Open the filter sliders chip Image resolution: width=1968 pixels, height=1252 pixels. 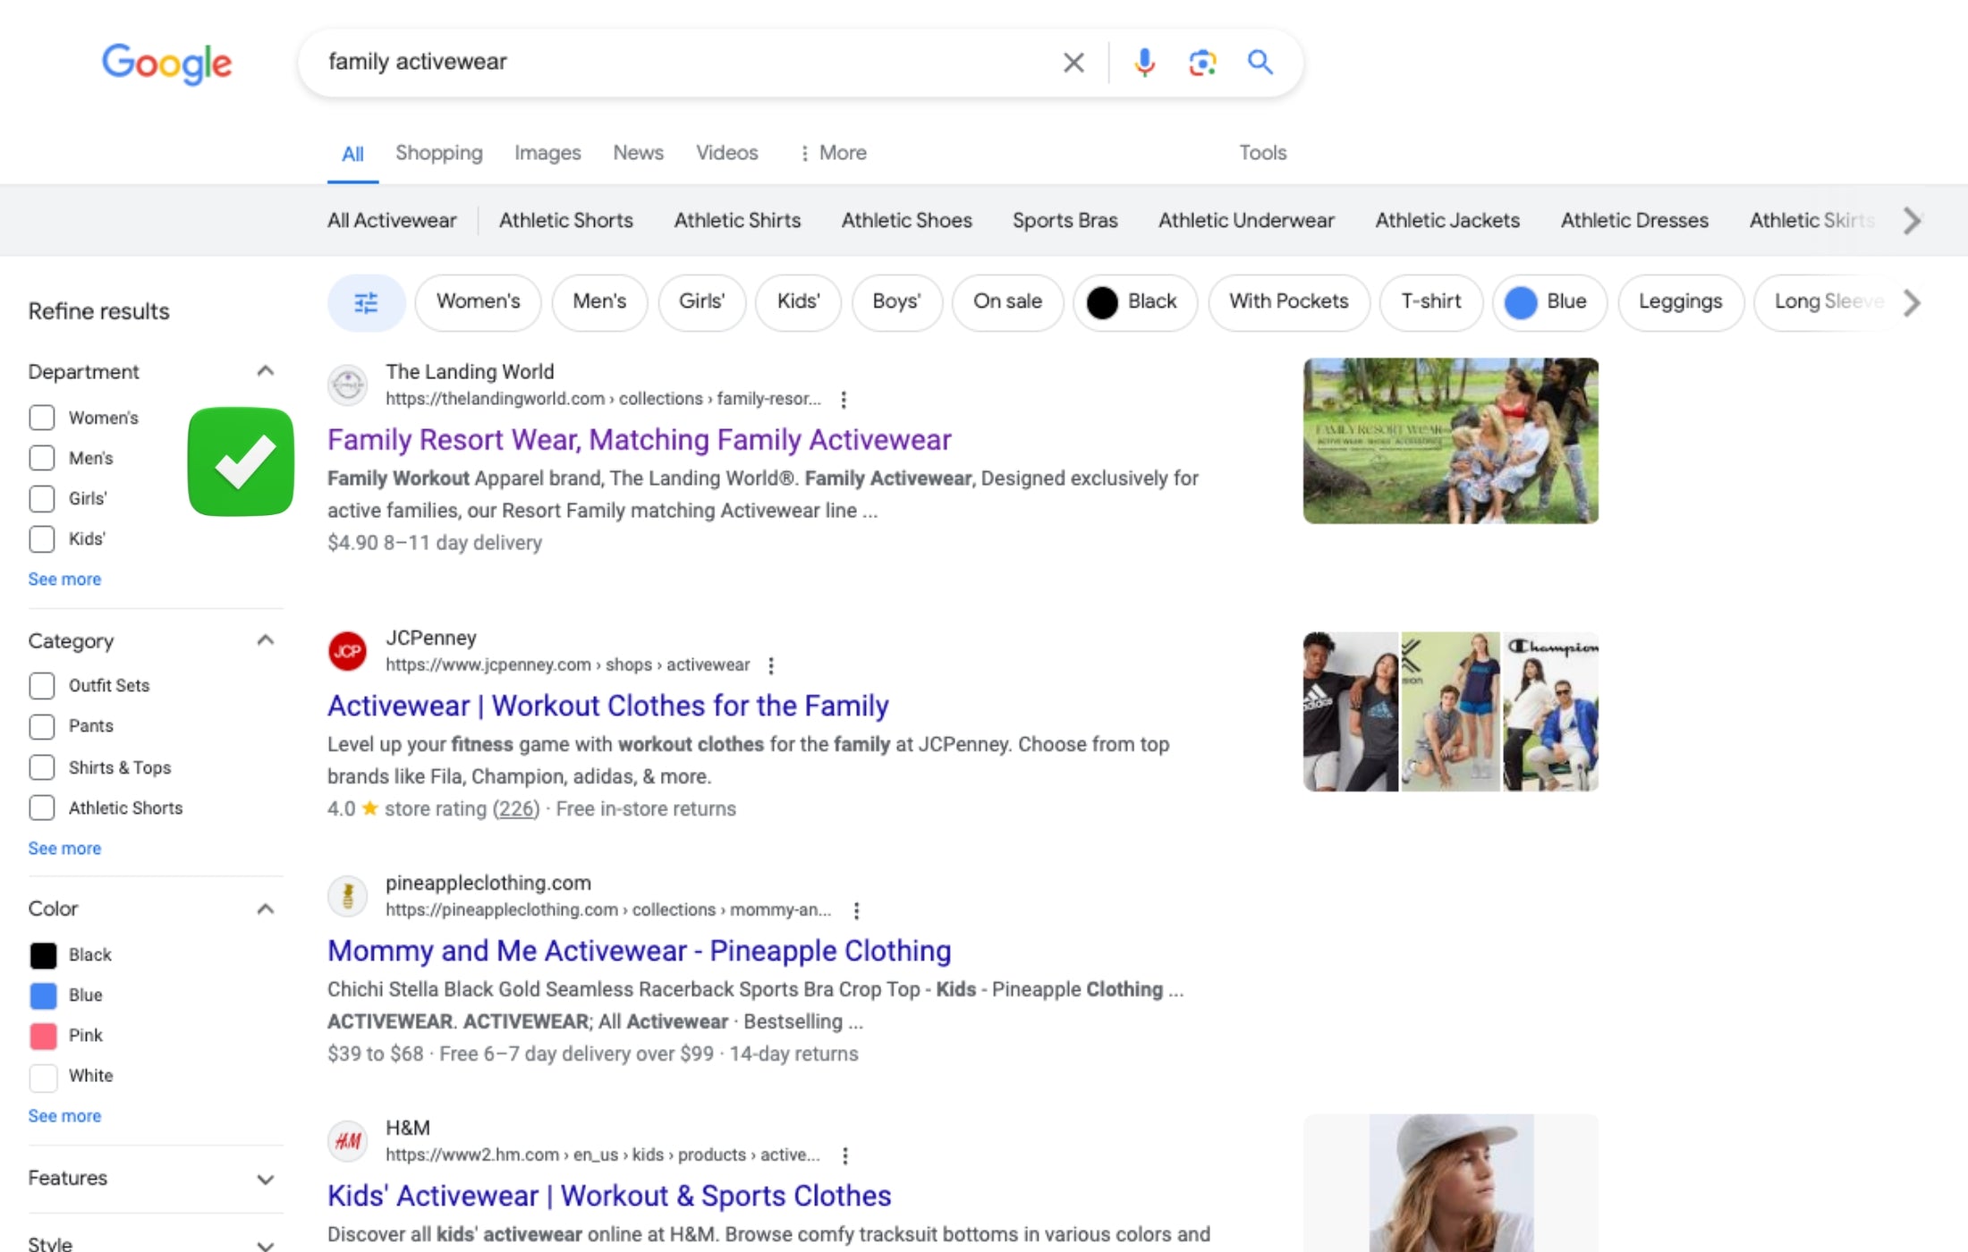point(366,302)
